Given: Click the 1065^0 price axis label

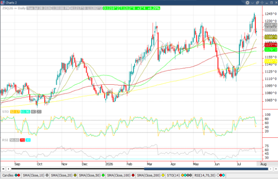Looking at the screenshot, I should tap(271, 100).
